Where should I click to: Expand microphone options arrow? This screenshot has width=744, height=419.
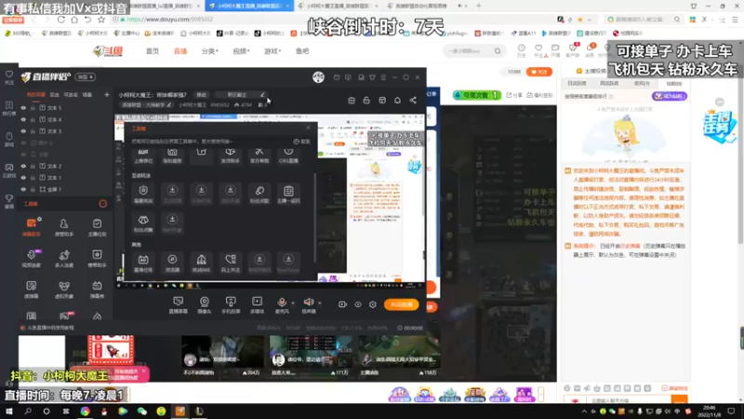(293, 303)
